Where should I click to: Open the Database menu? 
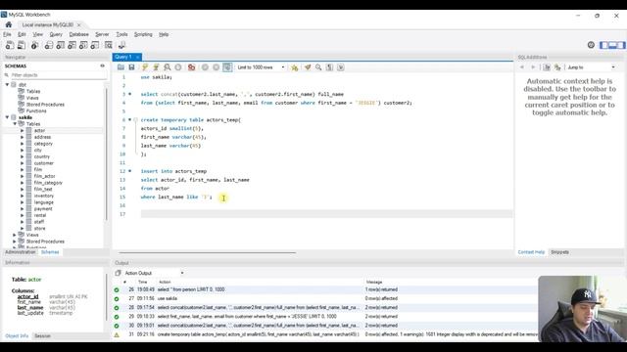(x=78, y=35)
